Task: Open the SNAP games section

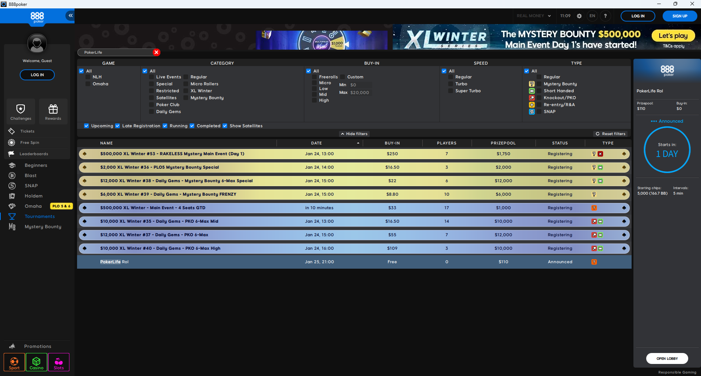Action: click(x=31, y=185)
